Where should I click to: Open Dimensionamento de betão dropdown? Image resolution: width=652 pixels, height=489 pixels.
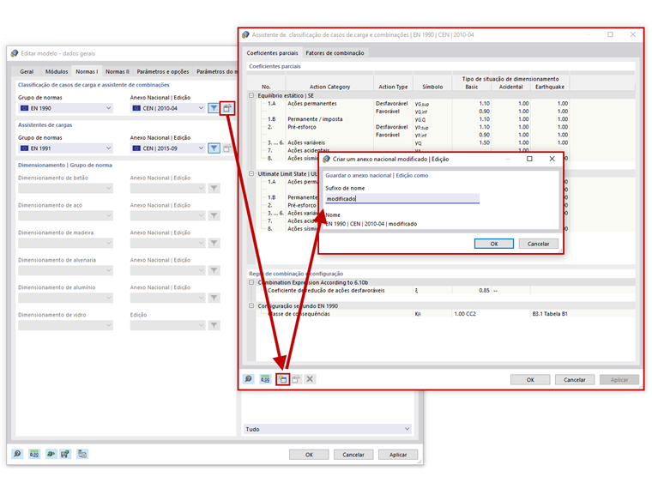coord(66,189)
